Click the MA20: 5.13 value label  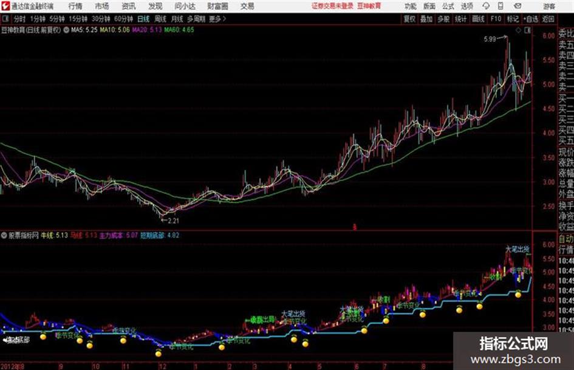(x=147, y=30)
